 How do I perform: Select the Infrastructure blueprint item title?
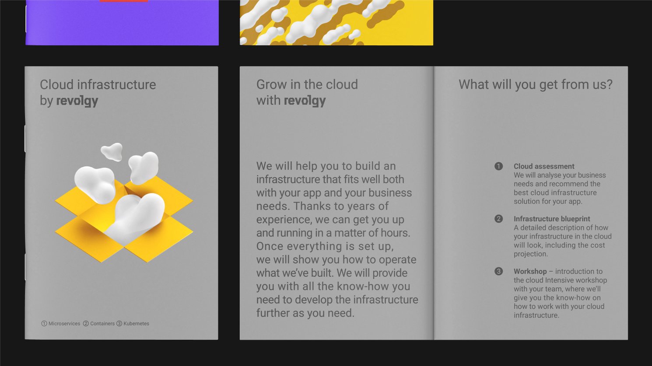[x=552, y=219]
